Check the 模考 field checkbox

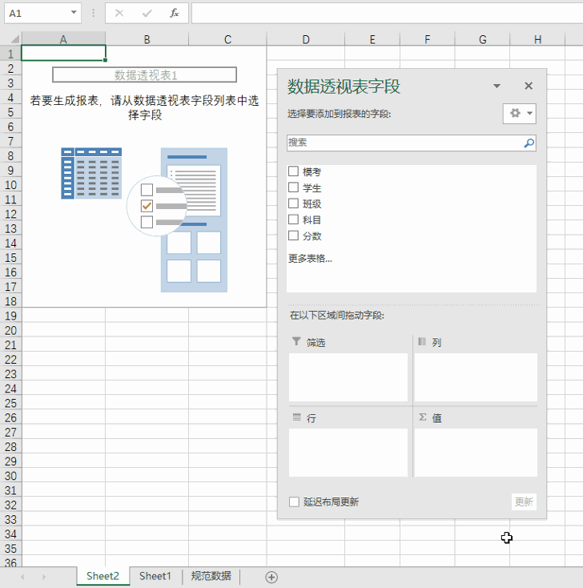(x=294, y=171)
